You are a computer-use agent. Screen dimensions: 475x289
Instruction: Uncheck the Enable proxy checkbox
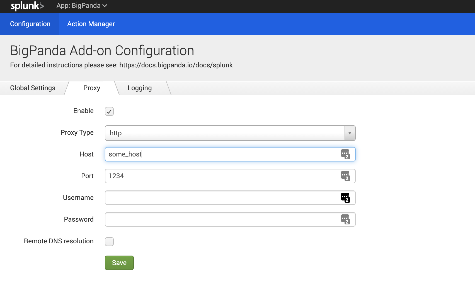click(109, 111)
